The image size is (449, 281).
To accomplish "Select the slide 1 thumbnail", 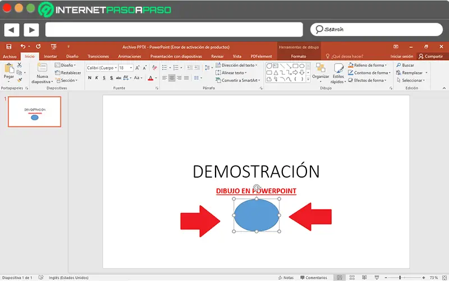I will tap(35, 111).
